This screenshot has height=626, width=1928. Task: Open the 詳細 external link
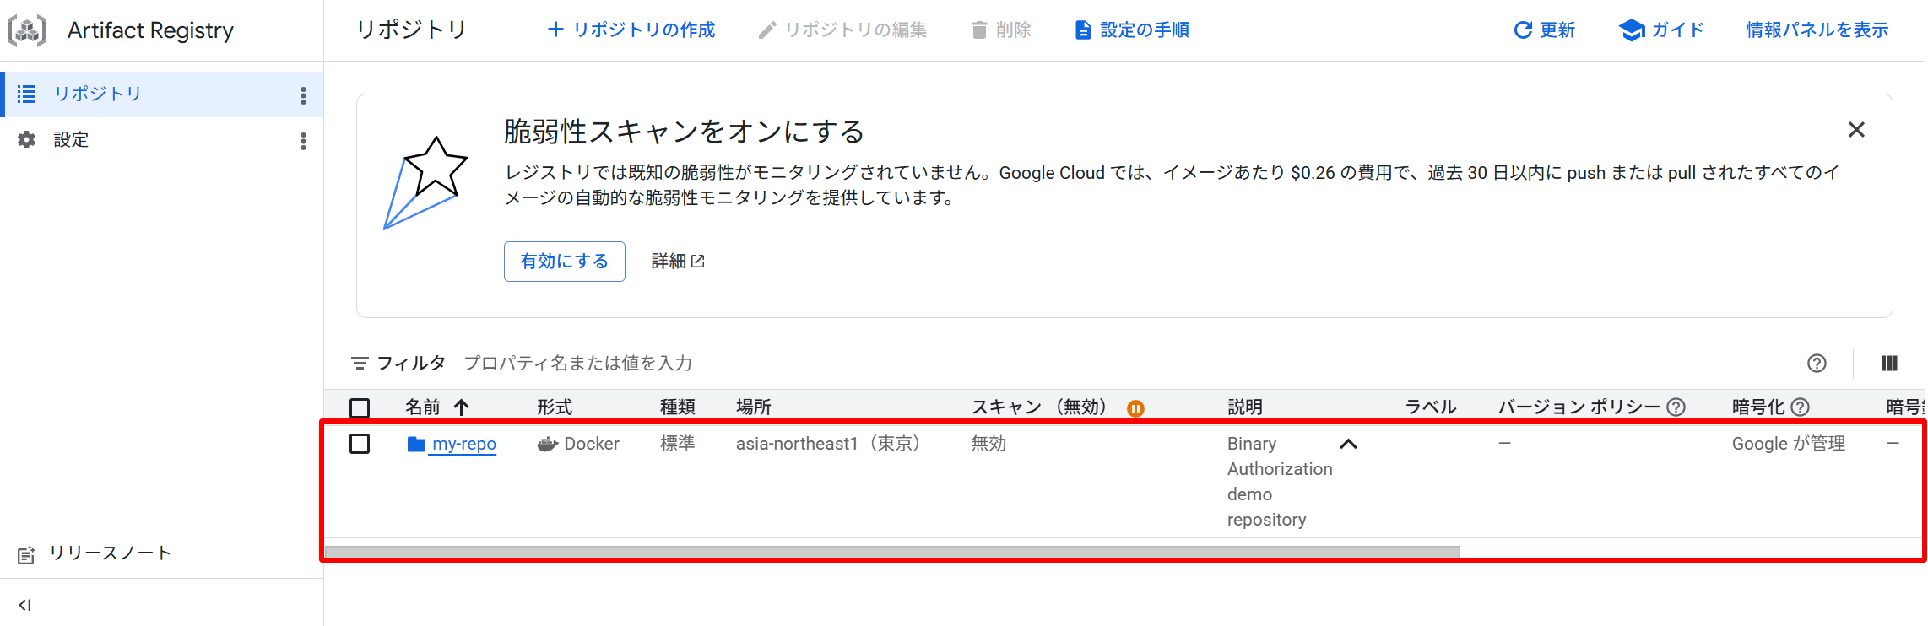coord(678,262)
